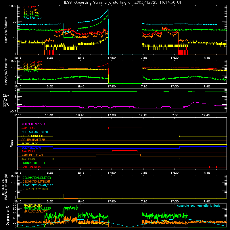Click the 0.8-7 MeV legend entry
Image resolution: width=230 pixels, height=230 pixels.
coord(31,68)
